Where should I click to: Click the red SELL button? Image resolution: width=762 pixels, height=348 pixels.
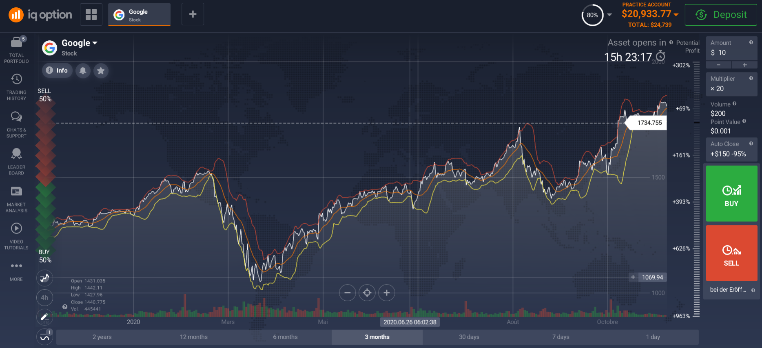pos(731,253)
